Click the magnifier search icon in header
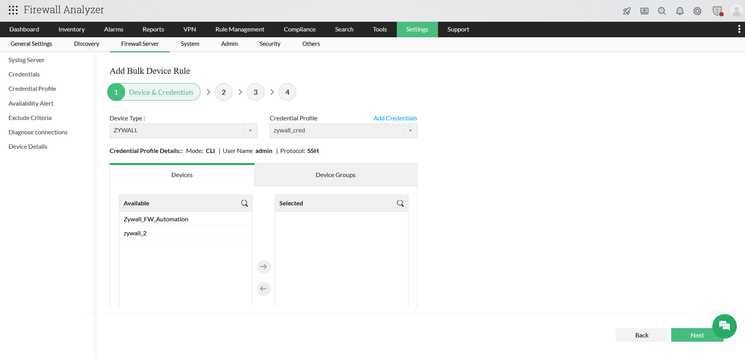This screenshot has width=745, height=358. coord(662,11)
